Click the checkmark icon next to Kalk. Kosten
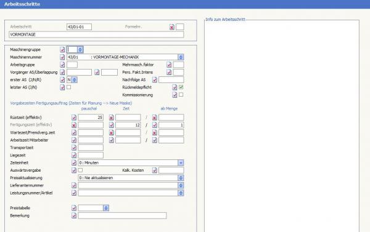The height and width of the screenshot is (232, 370). tap(155, 170)
